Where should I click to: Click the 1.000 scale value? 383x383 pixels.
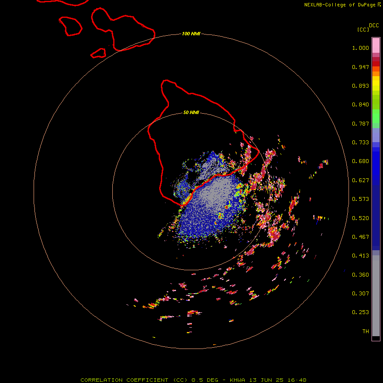[360, 48]
